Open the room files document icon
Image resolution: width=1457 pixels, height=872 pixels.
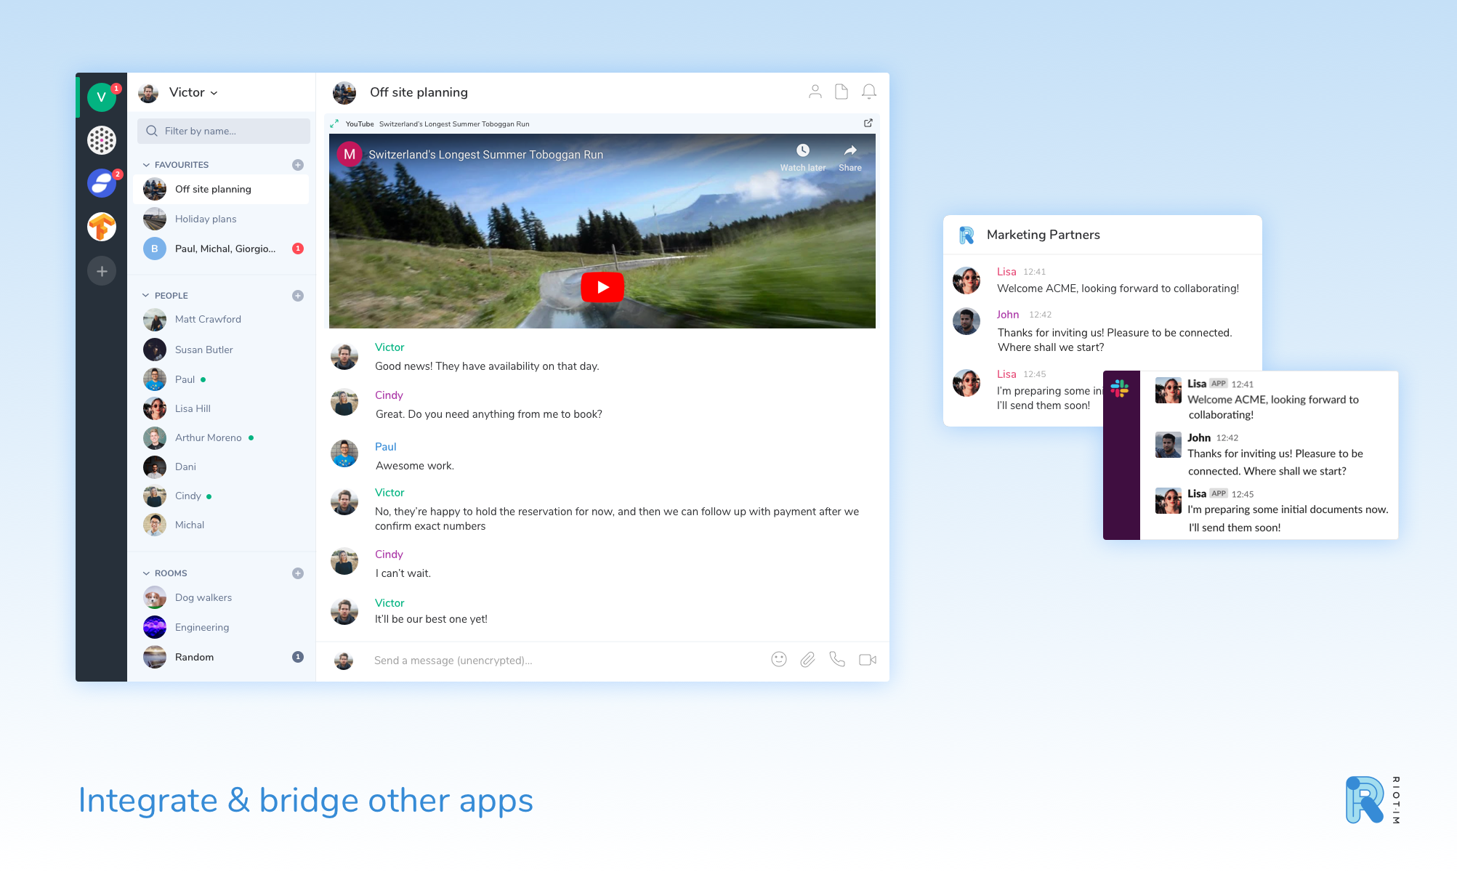click(841, 92)
